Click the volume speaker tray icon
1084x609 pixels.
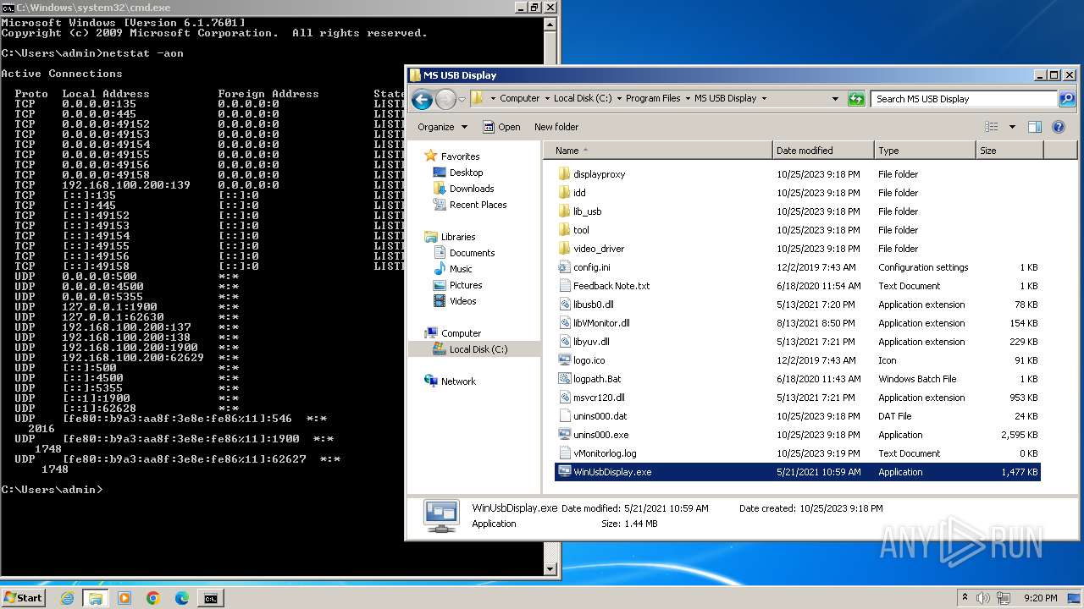tap(982, 598)
